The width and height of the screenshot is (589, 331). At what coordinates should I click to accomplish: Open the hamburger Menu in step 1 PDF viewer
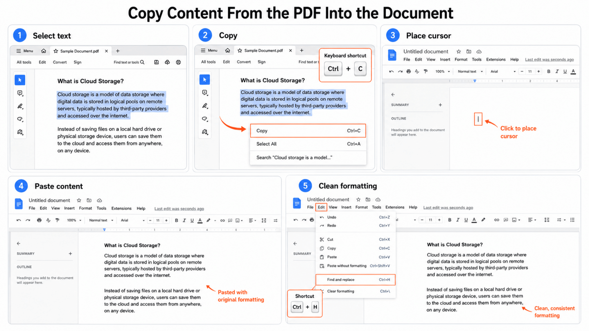[x=24, y=51]
